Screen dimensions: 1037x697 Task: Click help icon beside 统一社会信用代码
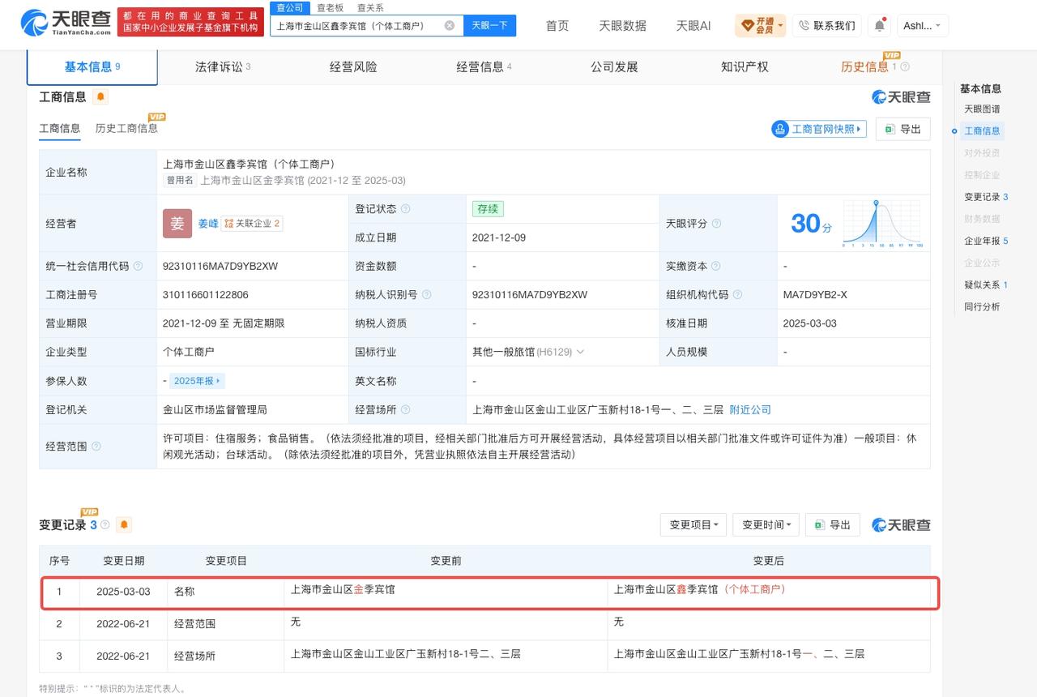138,266
